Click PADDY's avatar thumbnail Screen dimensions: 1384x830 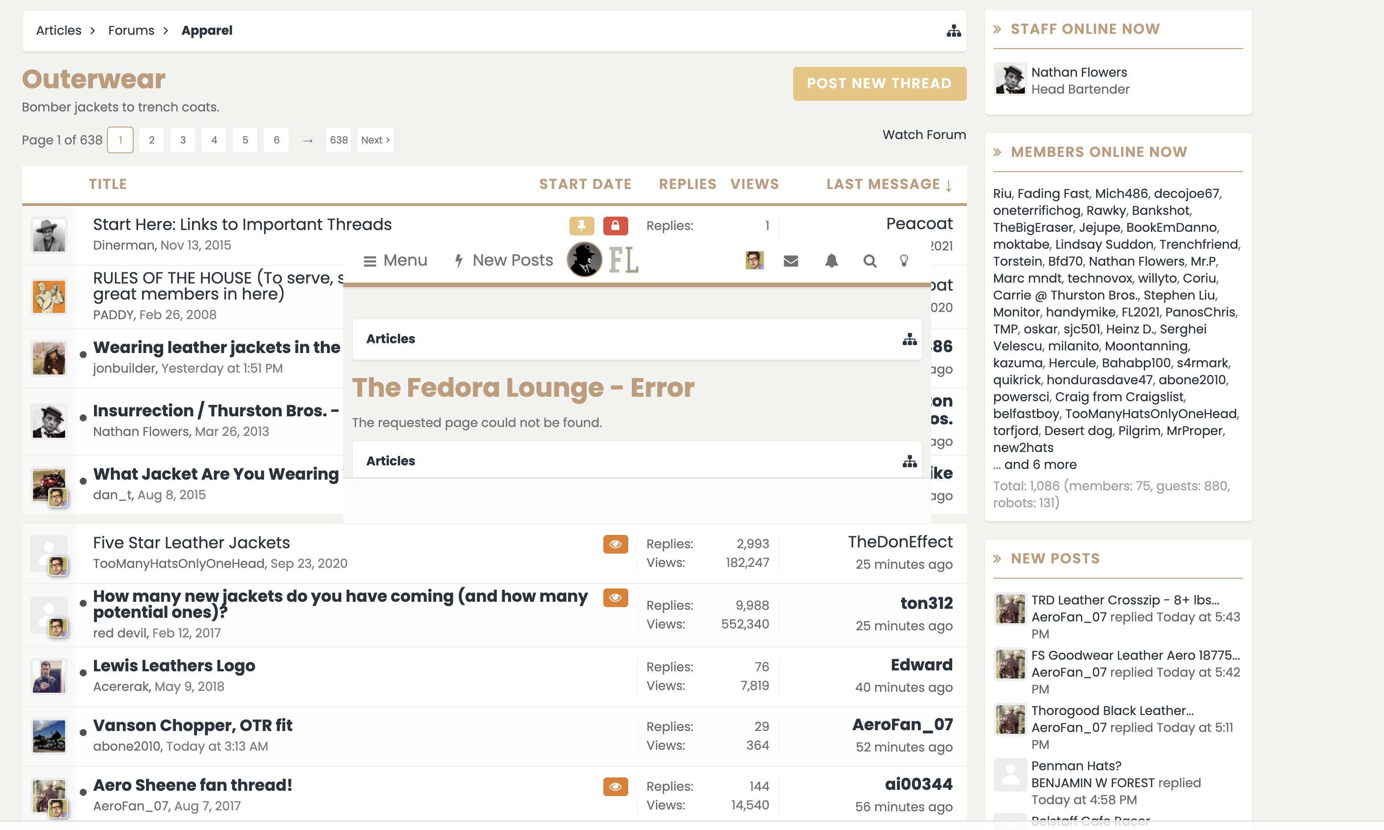49,296
